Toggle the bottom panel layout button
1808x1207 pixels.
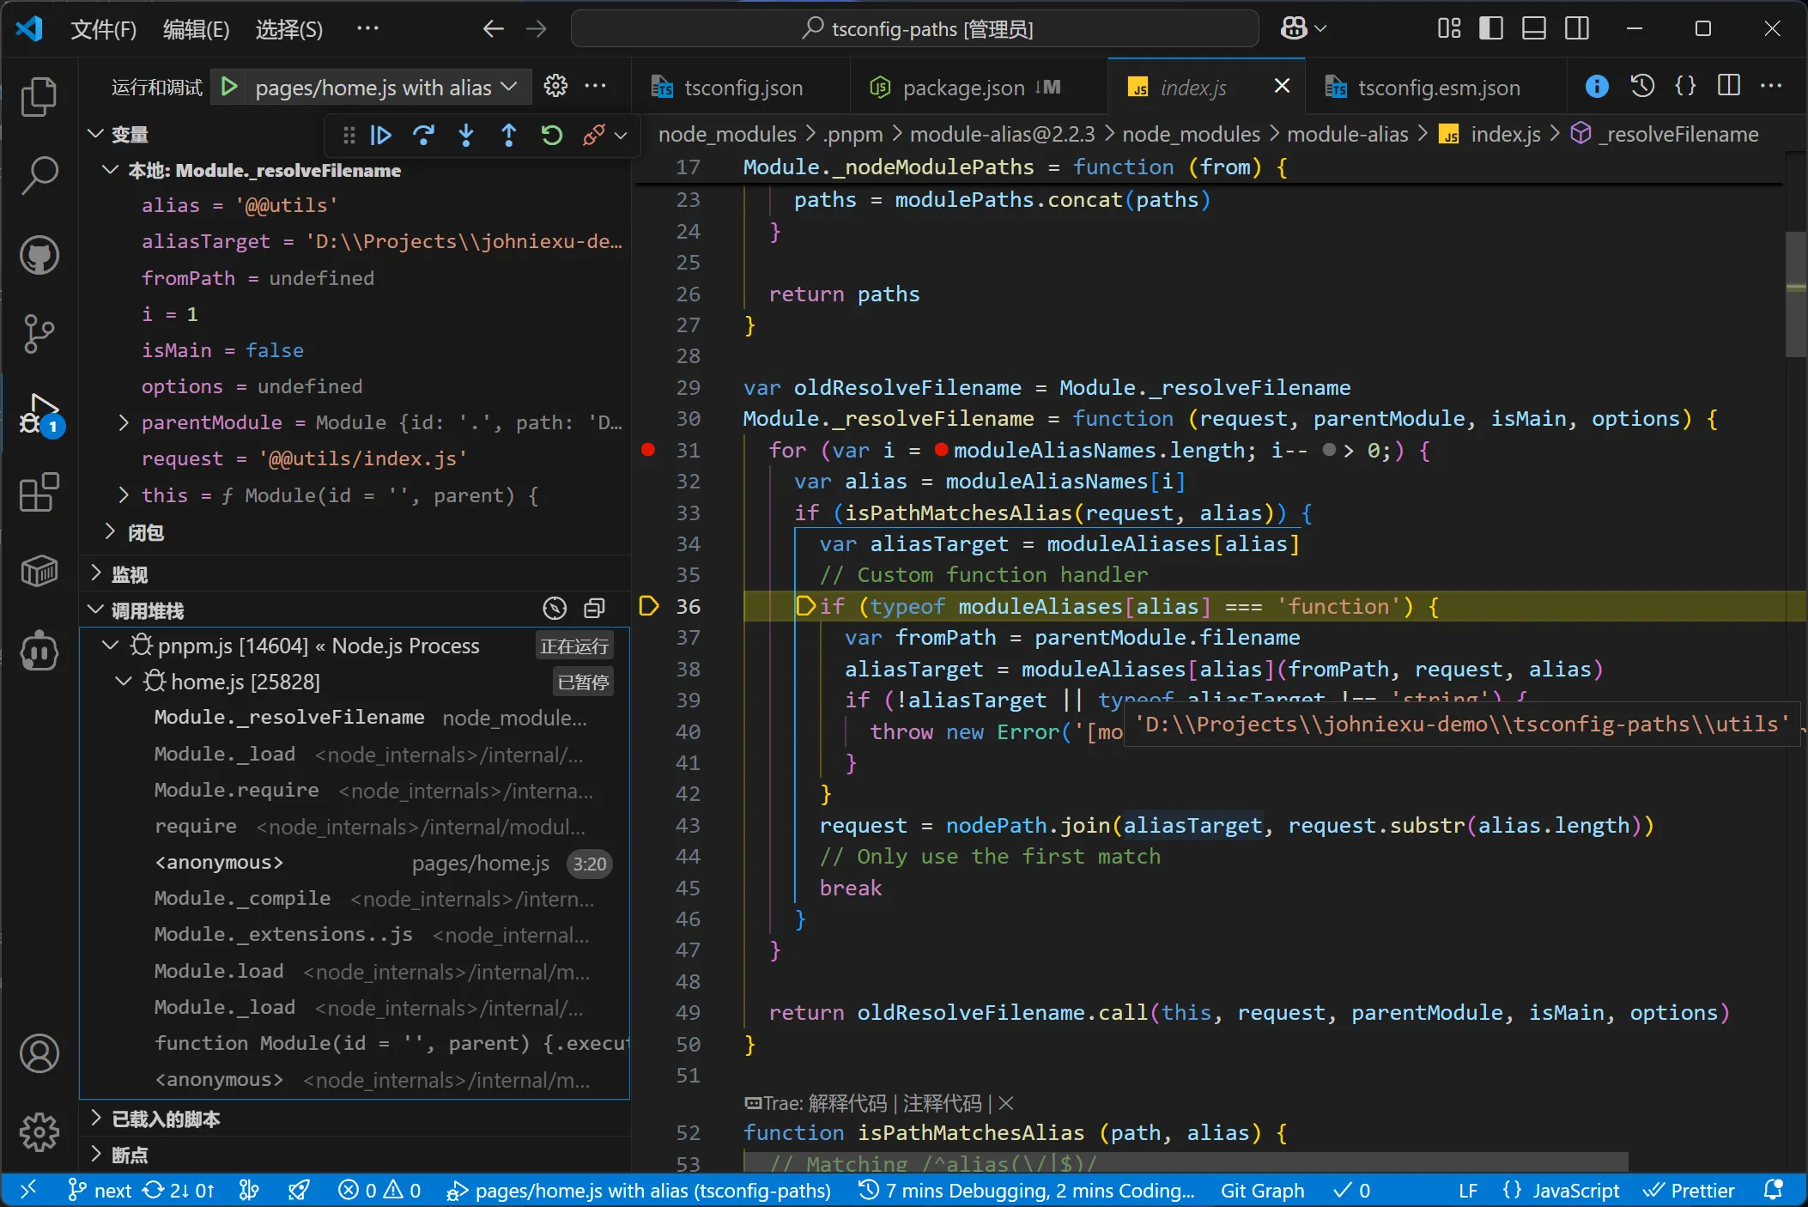coord(1534,28)
